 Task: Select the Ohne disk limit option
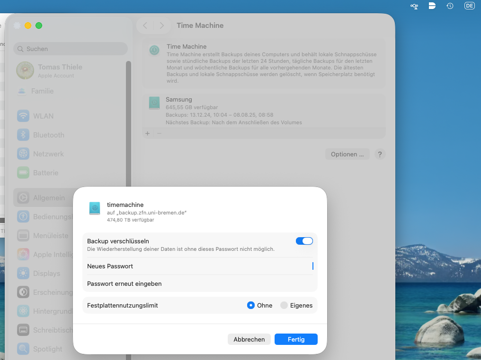251,305
